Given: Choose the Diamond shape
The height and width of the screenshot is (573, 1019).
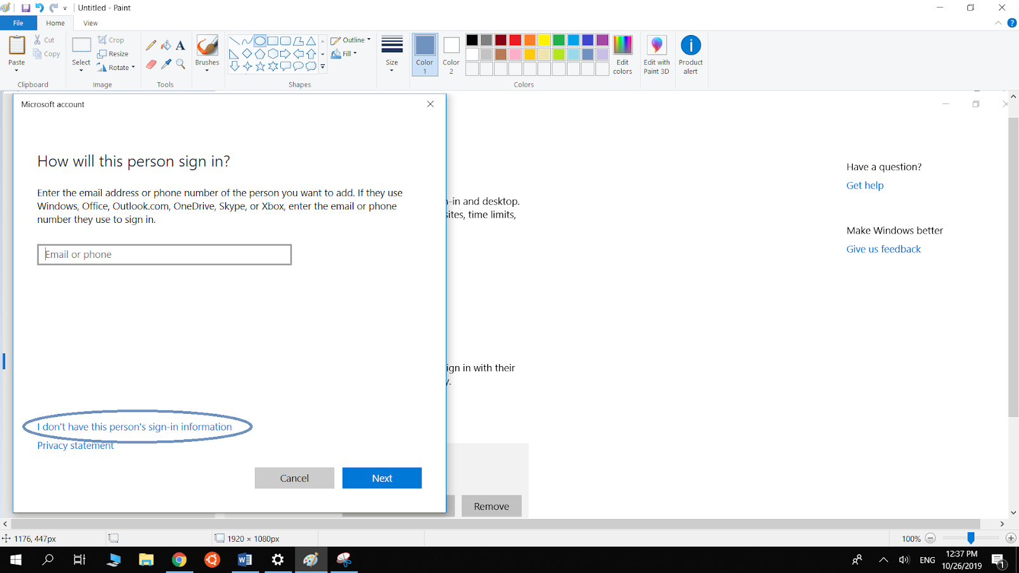Looking at the screenshot, I should click(247, 54).
